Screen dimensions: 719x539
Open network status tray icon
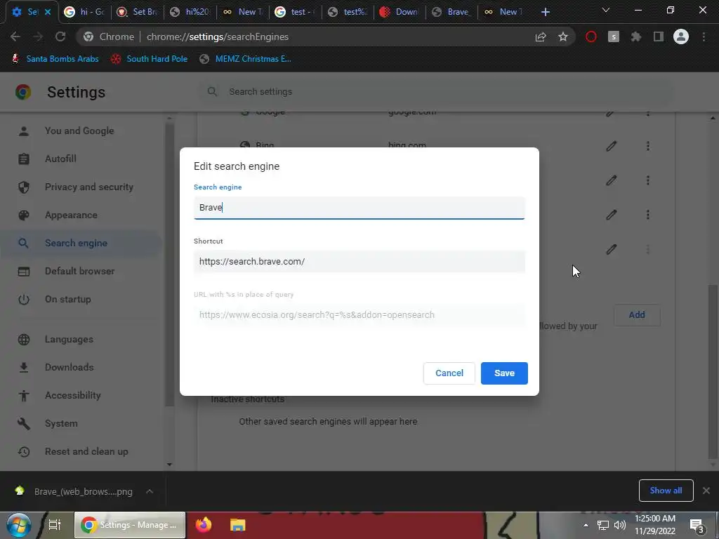(x=602, y=525)
